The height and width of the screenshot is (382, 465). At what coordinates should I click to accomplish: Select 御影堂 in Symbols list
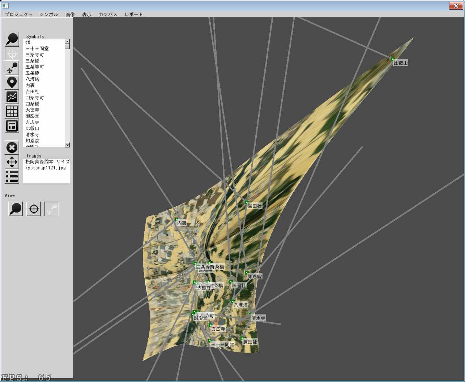44,116
